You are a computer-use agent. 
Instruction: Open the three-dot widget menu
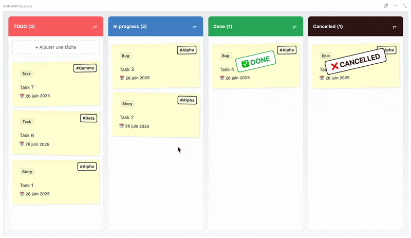[396, 6]
